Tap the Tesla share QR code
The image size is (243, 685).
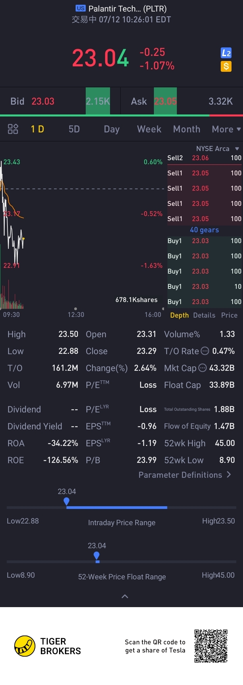211,646
